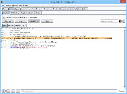Image resolution: width=127 pixels, height=94 pixels.
Task: Select the Raw request view tab
Action: click(5, 25)
